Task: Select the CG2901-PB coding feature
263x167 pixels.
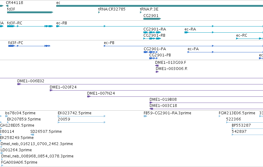Action: [153, 58]
